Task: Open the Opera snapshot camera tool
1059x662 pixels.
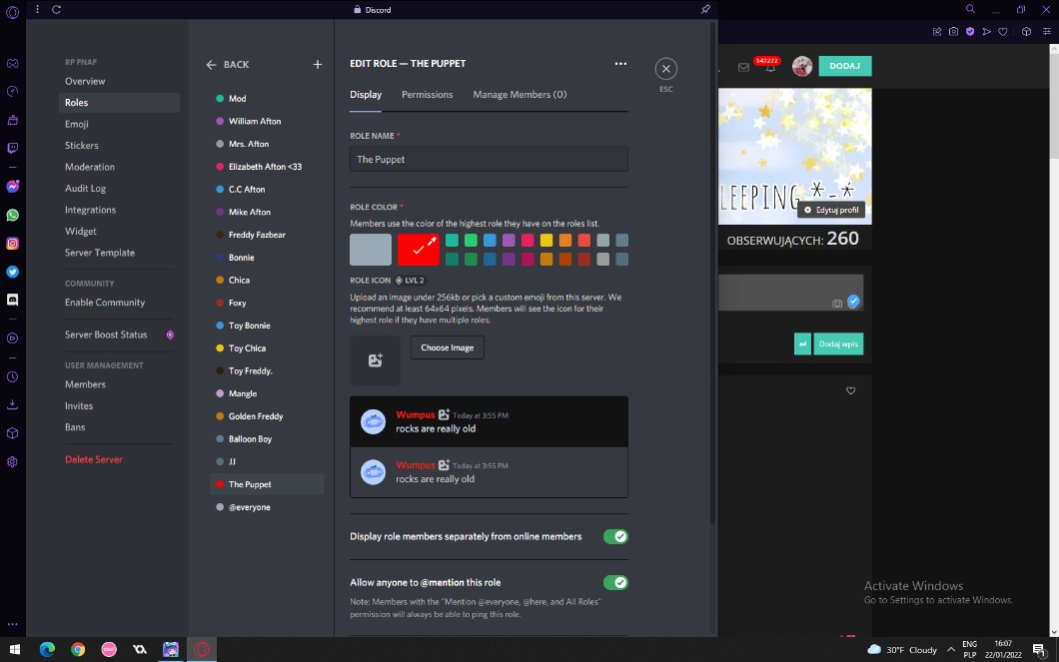Action: (953, 32)
